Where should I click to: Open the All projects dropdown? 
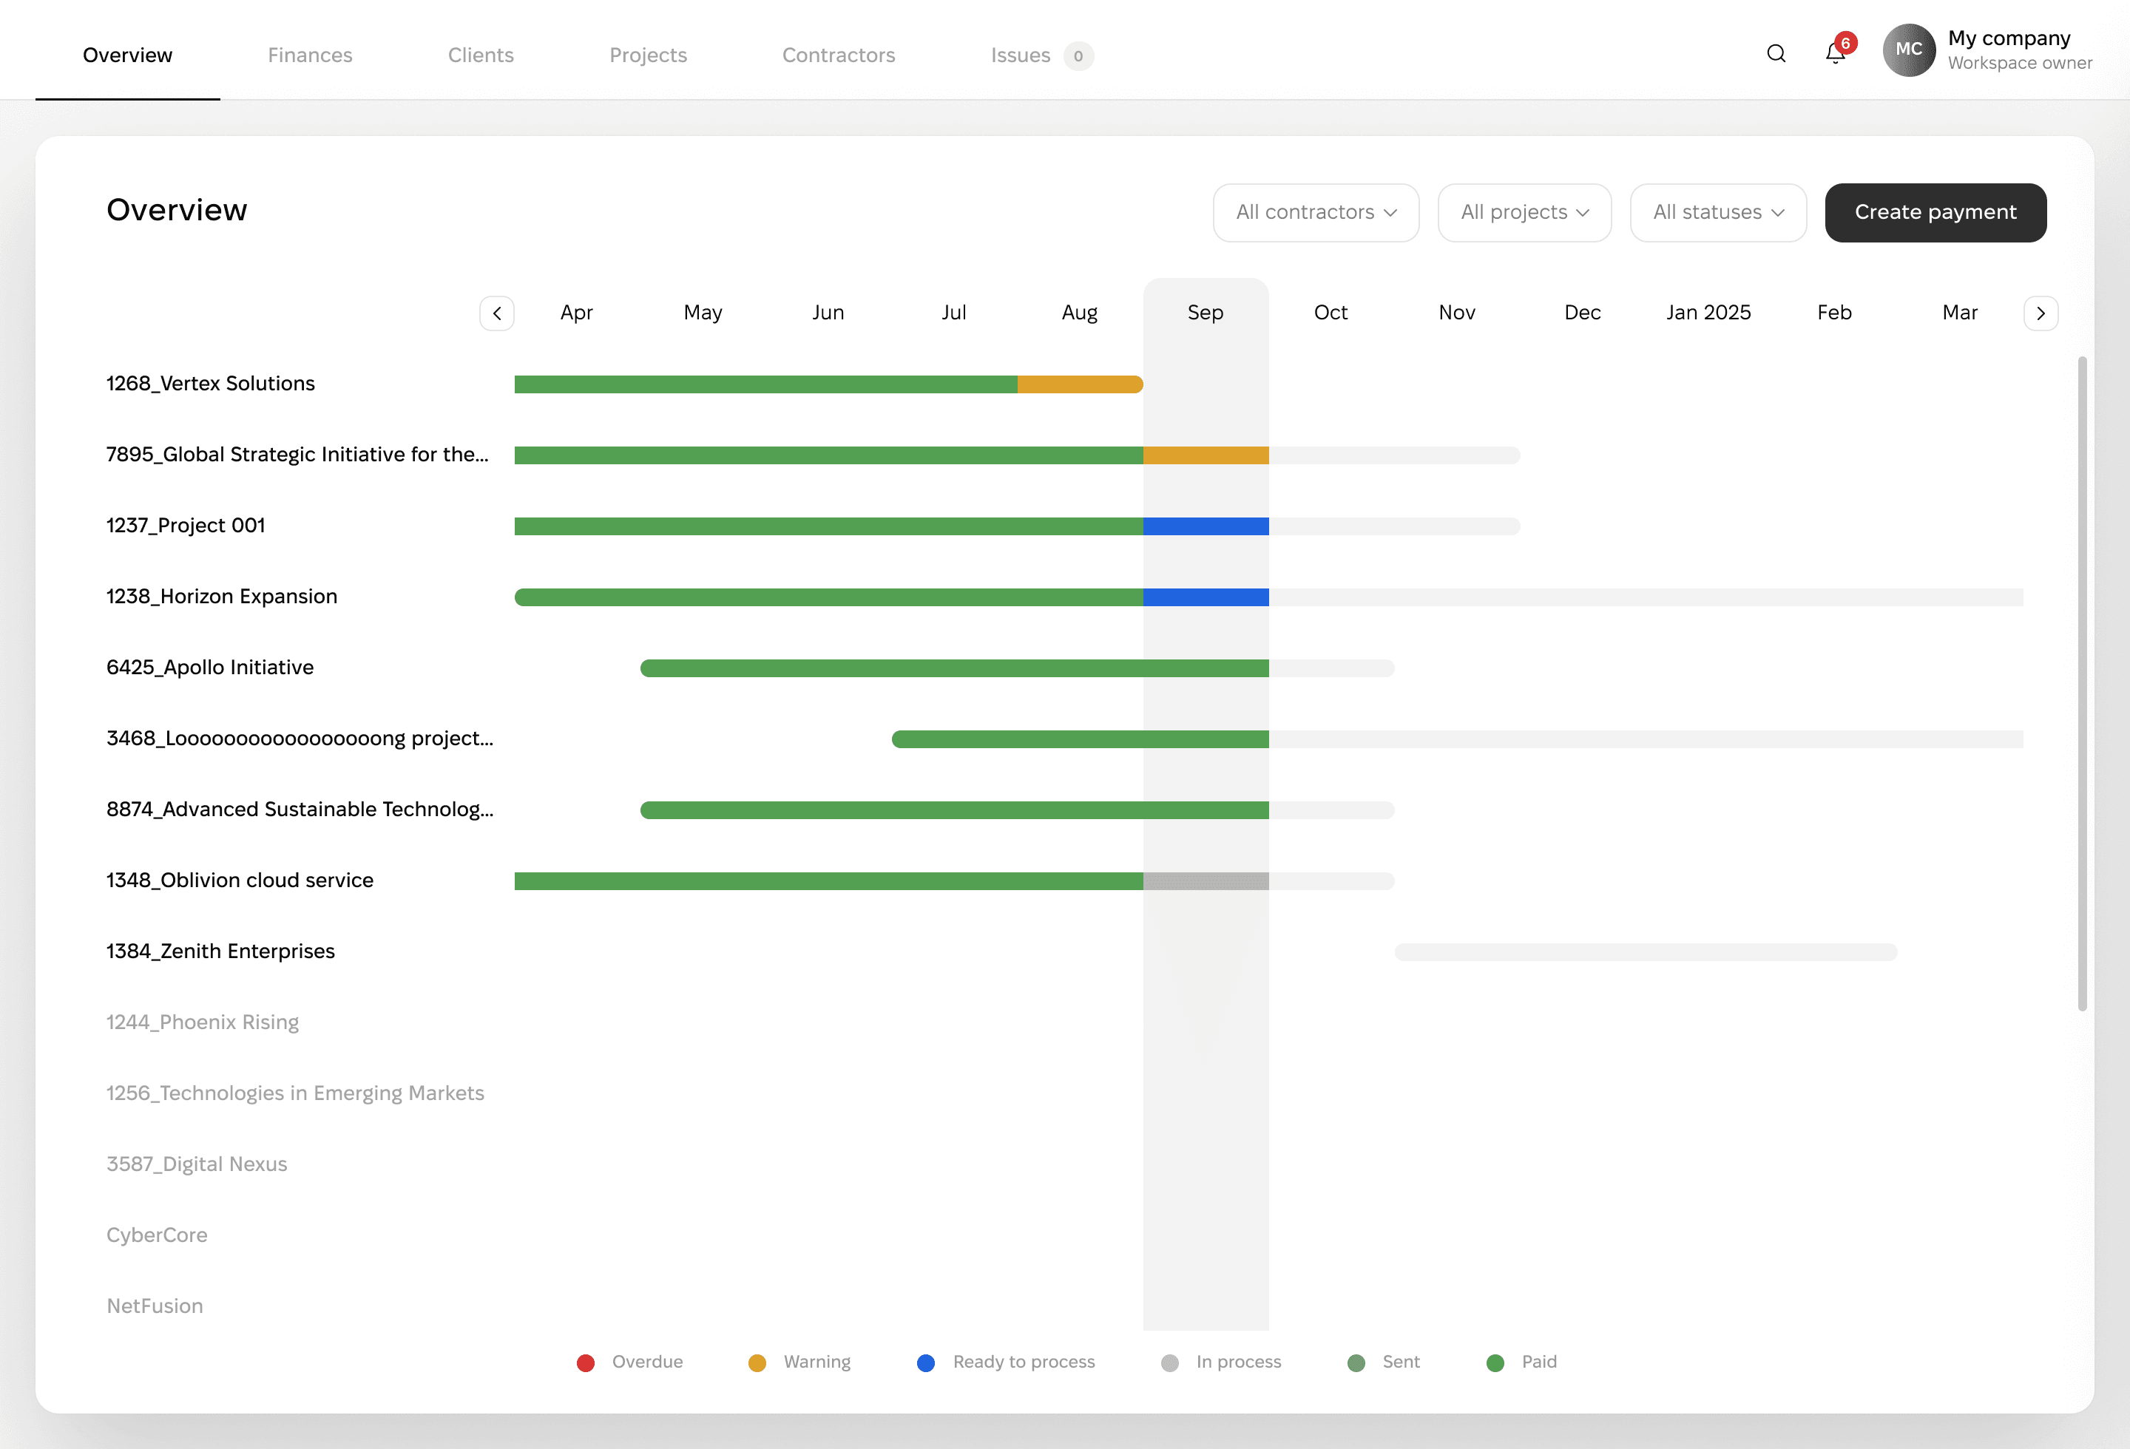[1524, 212]
